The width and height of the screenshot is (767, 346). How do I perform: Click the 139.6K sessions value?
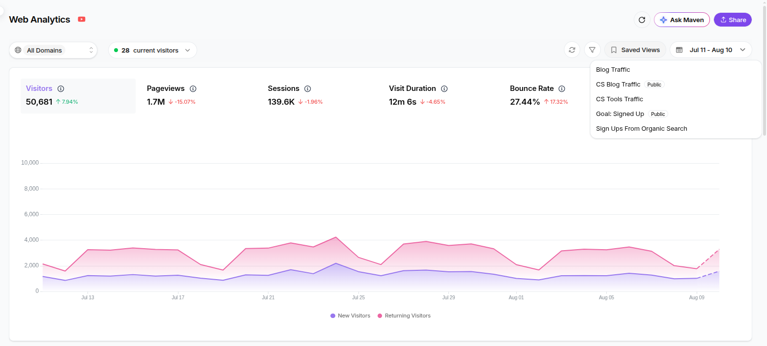[281, 102]
